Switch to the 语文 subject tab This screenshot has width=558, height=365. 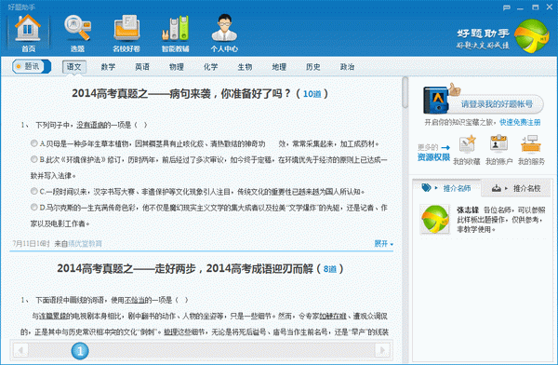pyautogui.click(x=74, y=67)
